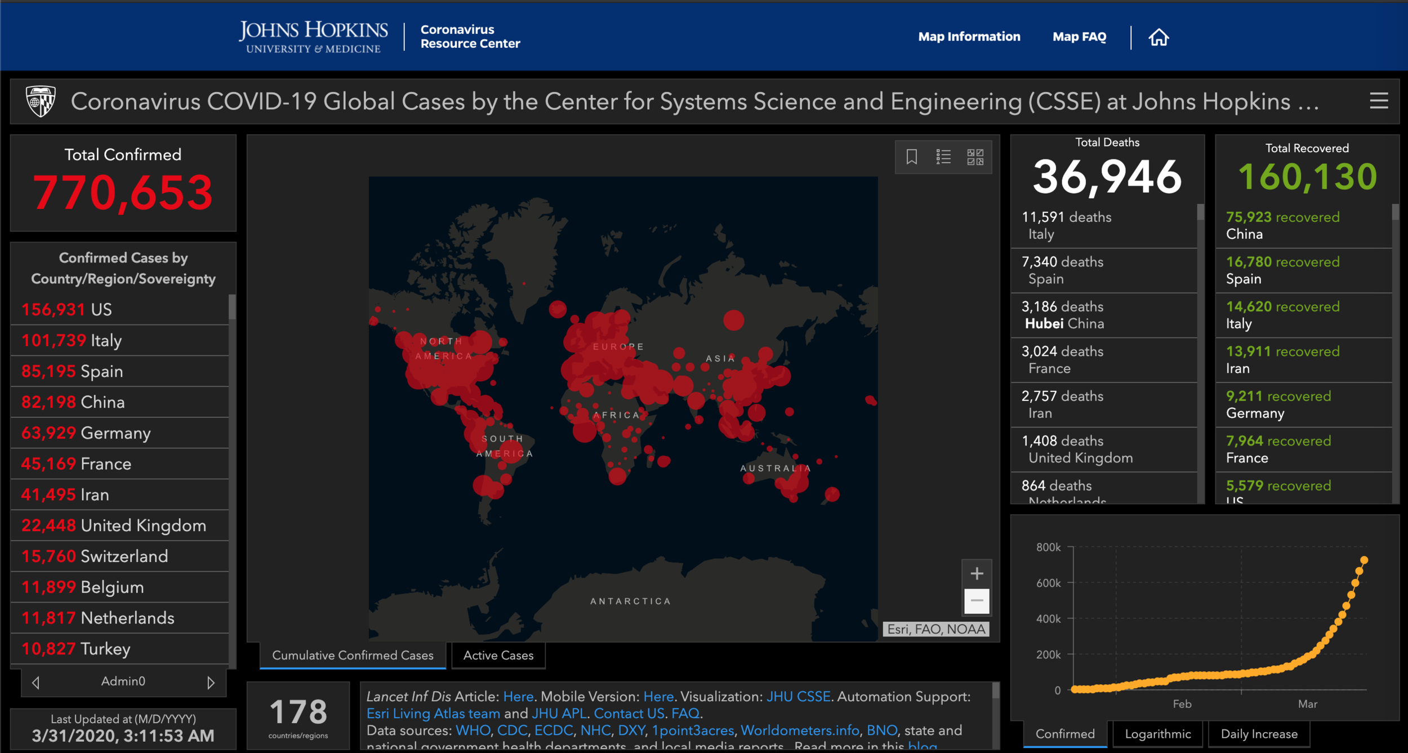Viewport: 1408px width, 753px height.
Task: Switch to Cumulative Confirmed Cases tab
Action: [x=353, y=656]
